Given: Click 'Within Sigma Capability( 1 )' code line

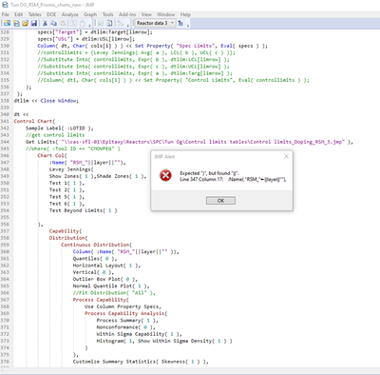Looking at the screenshot, I should (140, 334).
